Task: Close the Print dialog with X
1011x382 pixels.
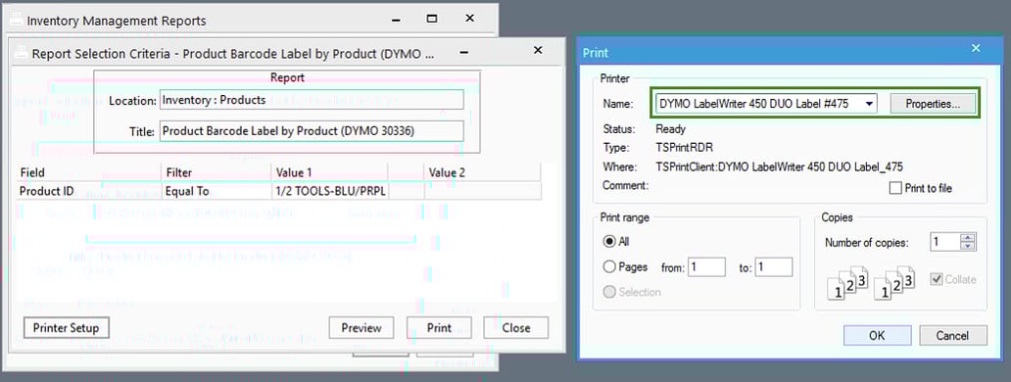Action: coord(976,48)
